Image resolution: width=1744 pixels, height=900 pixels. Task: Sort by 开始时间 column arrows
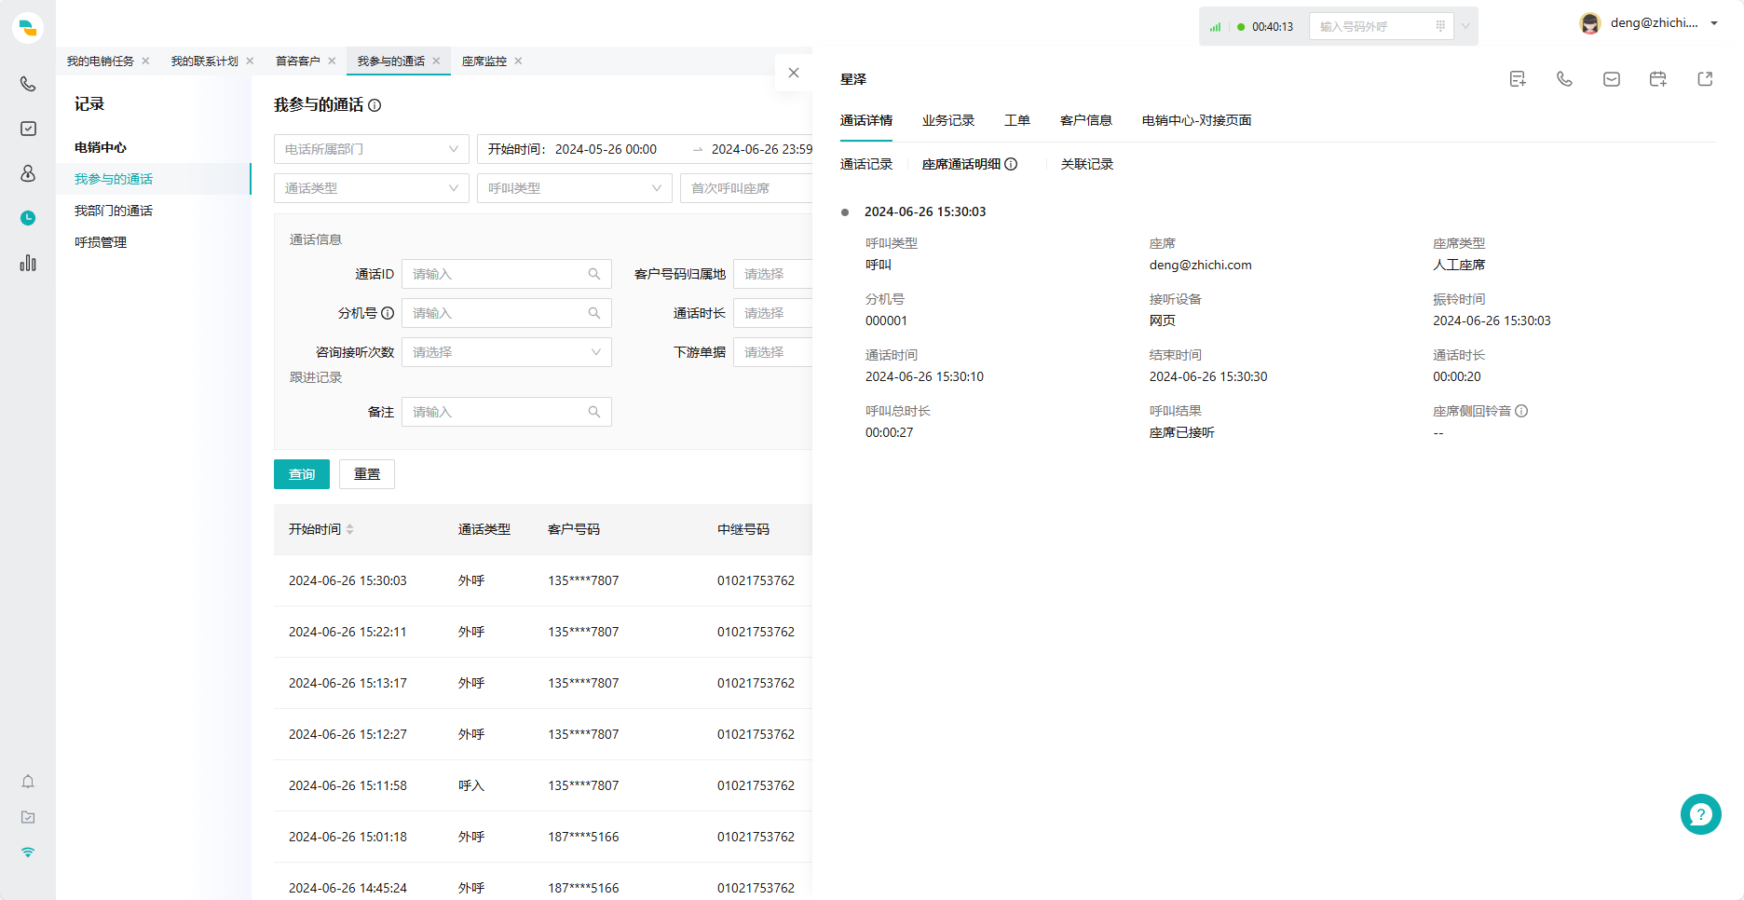[x=350, y=529]
